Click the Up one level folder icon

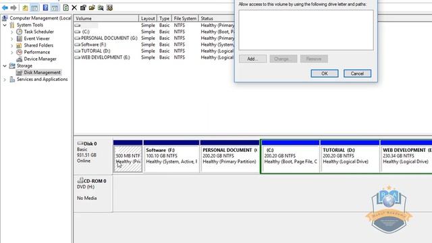click(25, 7)
